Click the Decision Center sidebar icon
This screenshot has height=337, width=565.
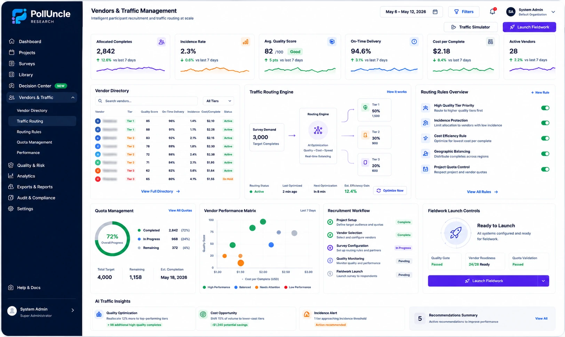pyautogui.click(x=11, y=86)
